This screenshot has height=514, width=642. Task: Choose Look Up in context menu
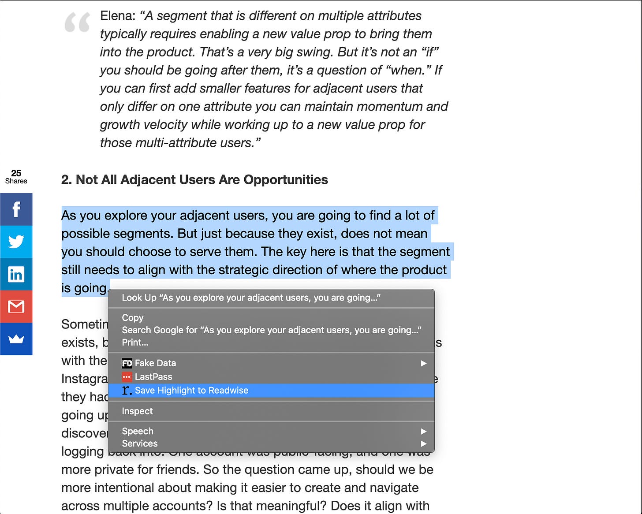(271, 298)
